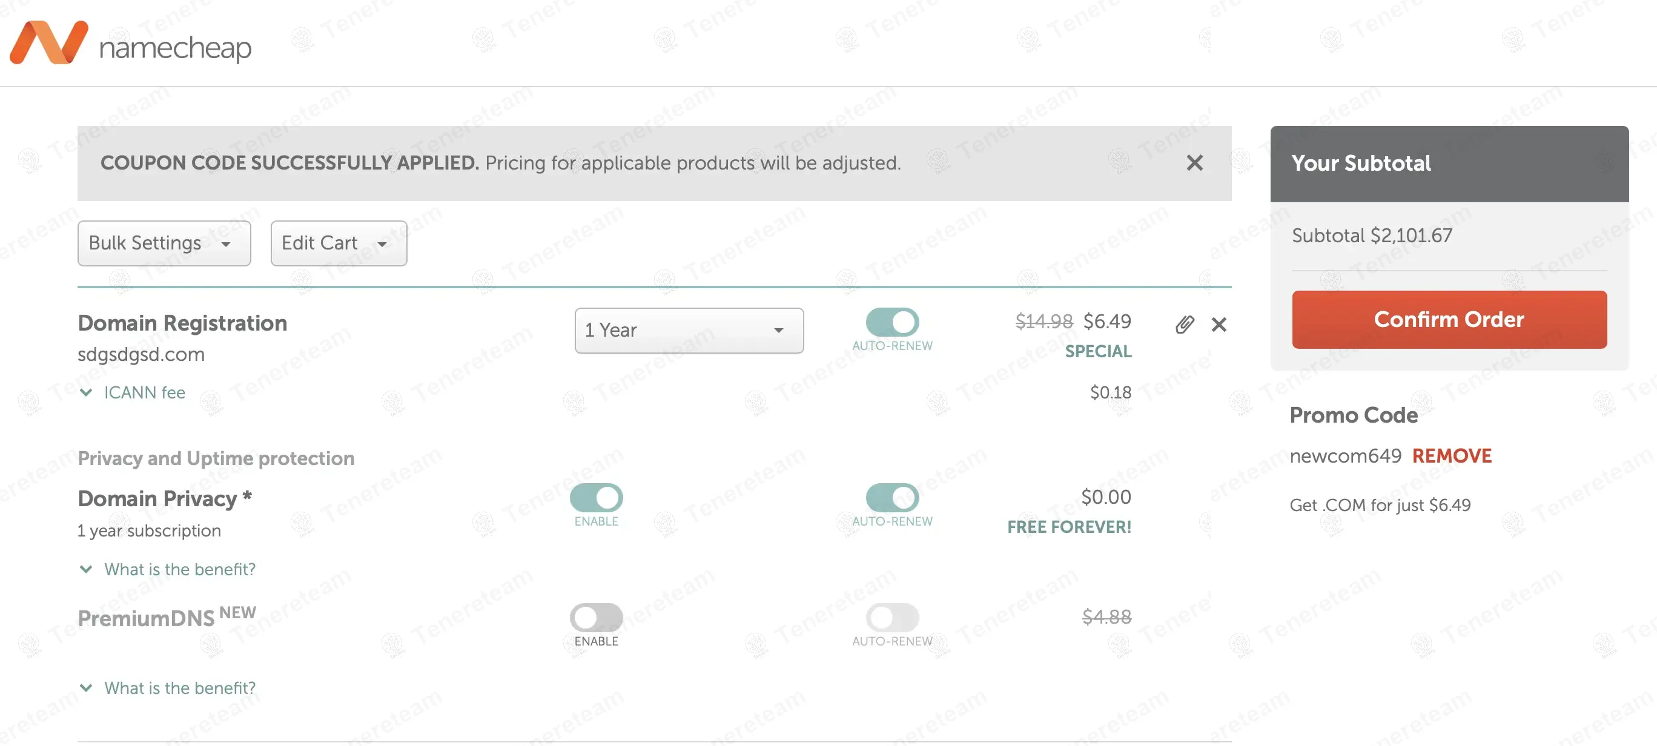This screenshot has height=746, width=1657.
Task: Click the Confirm Order button
Action: click(x=1449, y=320)
